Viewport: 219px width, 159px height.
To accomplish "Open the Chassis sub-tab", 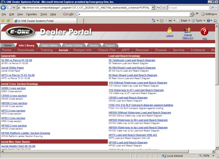I will (x=161, y=50).
